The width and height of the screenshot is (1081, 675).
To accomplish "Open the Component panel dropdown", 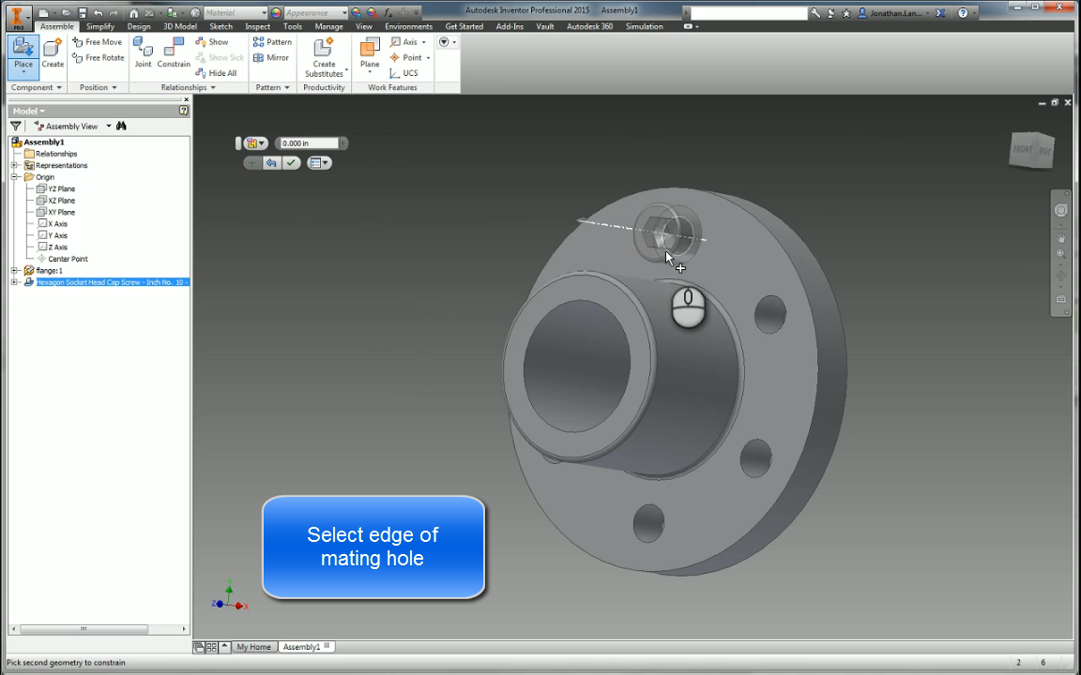I will pyautogui.click(x=36, y=86).
